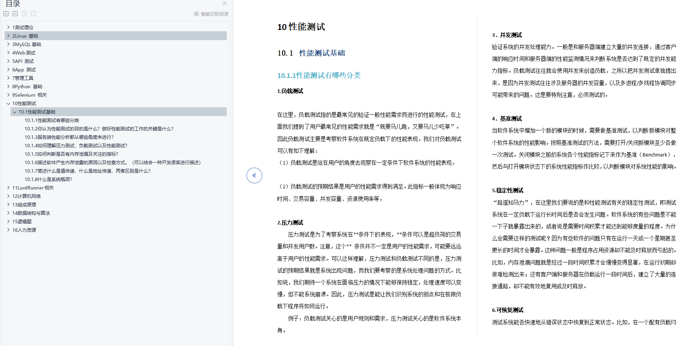Image resolution: width=687 pixels, height=346 pixels.
Task: Expand the 11LordRunner 相关 chapter
Action: click(8, 188)
